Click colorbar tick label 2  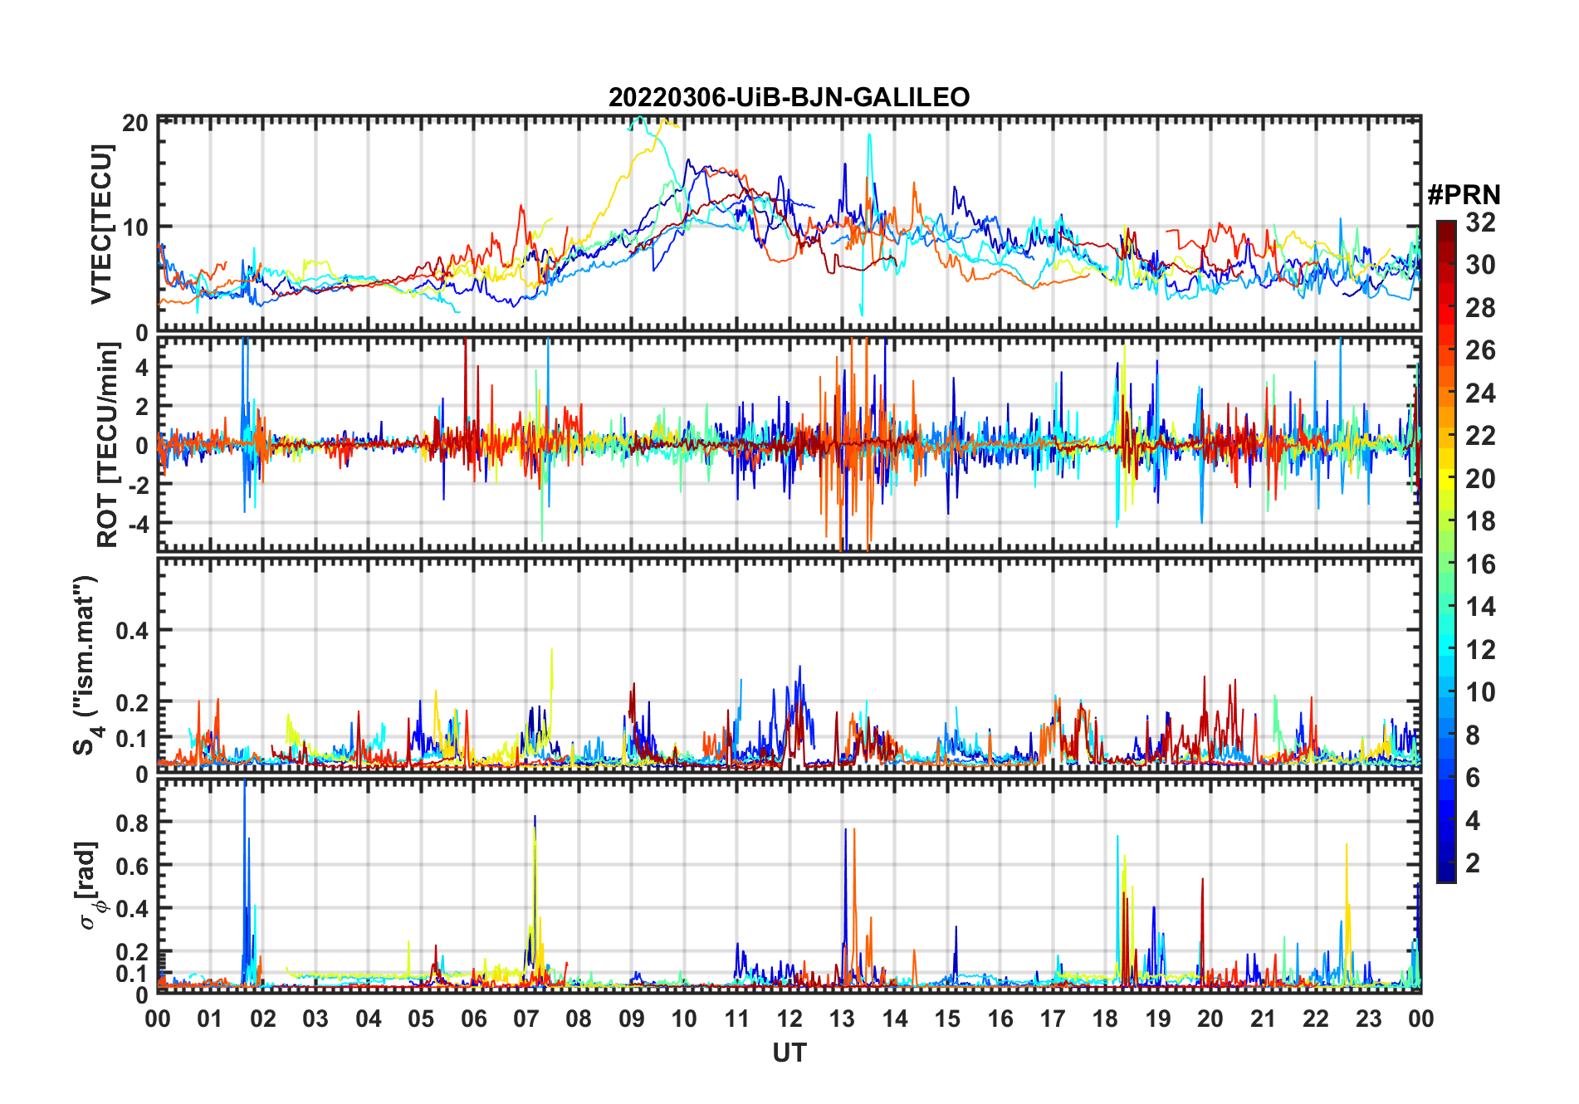[x=1473, y=863]
